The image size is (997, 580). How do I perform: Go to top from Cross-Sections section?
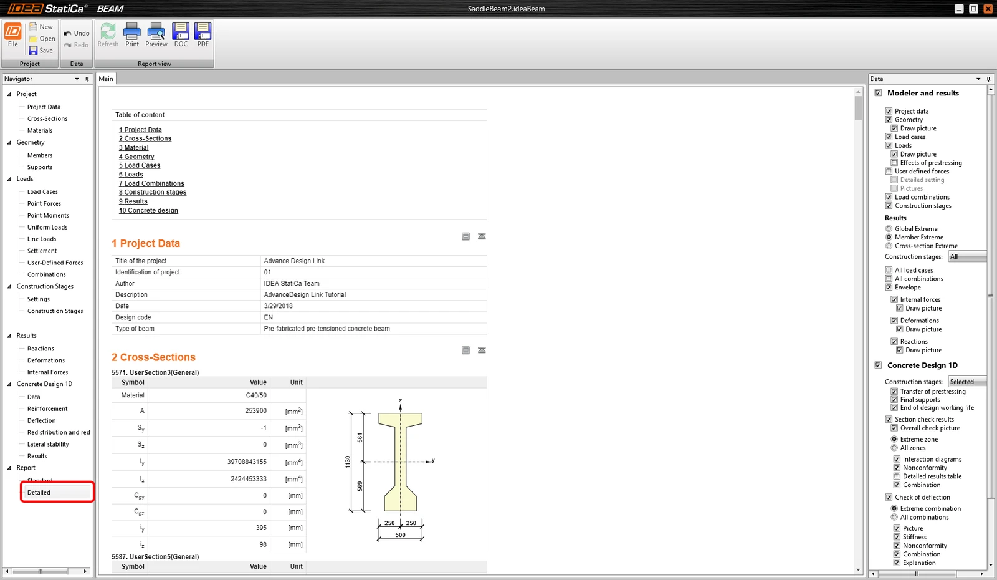[x=482, y=350]
